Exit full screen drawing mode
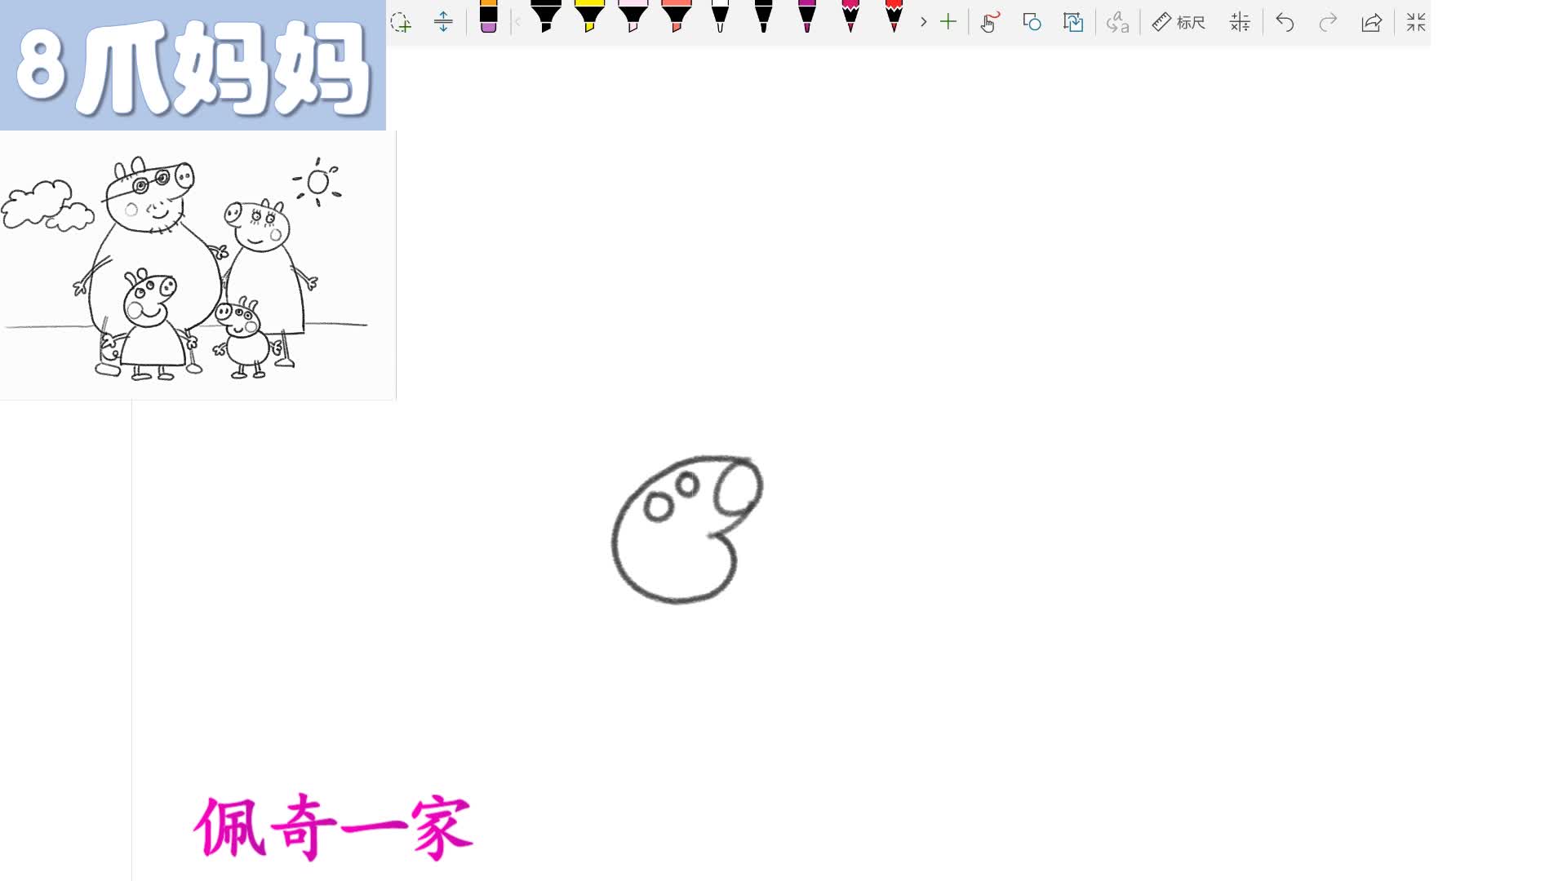The image size is (1567, 881). tap(1416, 22)
